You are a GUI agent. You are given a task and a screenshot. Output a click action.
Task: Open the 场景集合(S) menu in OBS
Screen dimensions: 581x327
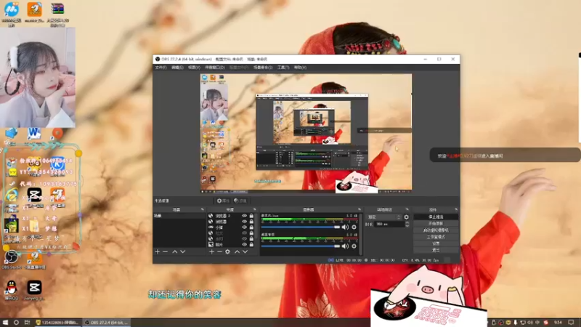click(263, 68)
